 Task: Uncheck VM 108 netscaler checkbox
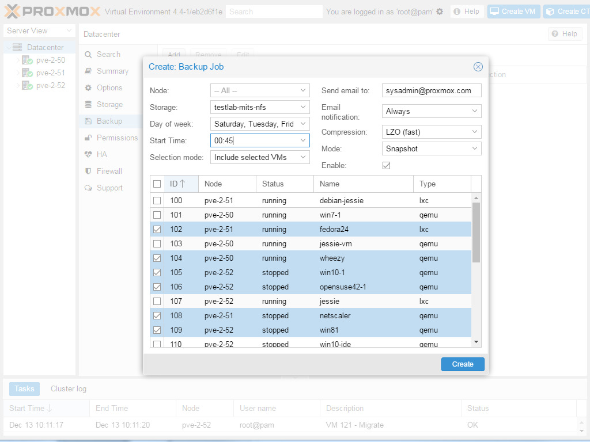pos(157,316)
